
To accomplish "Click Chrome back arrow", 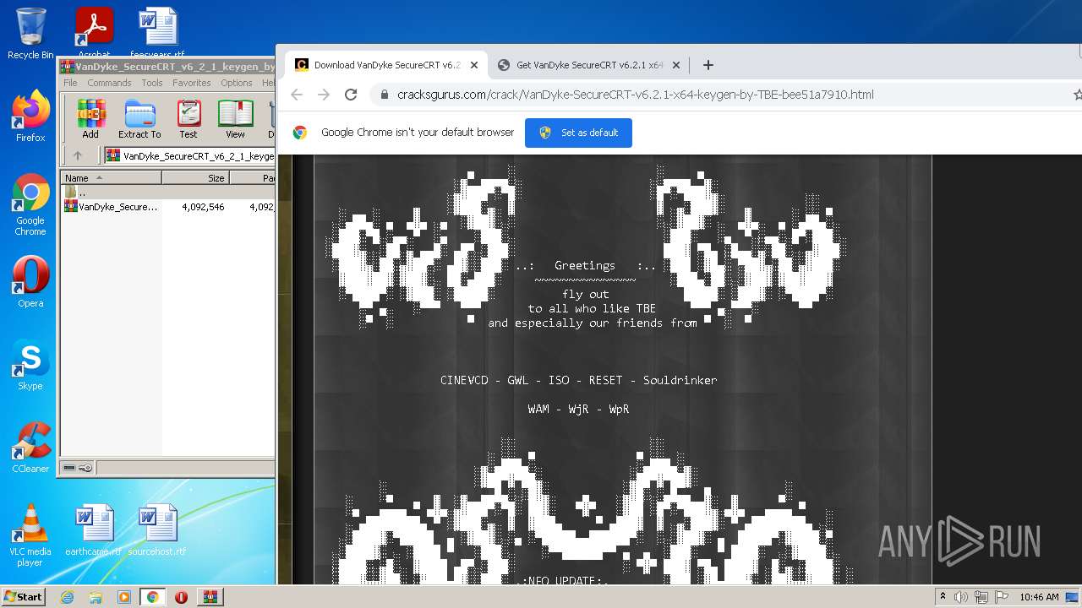I will click(x=297, y=95).
